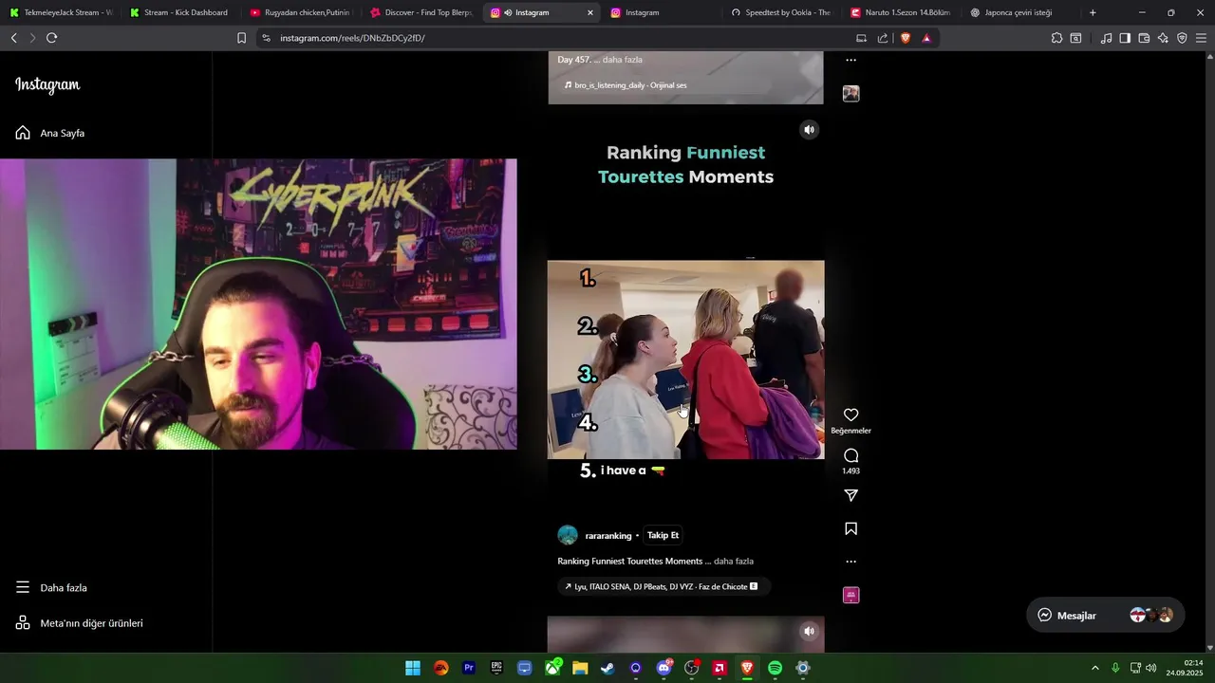Close the active Instagram tab
The height and width of the screenshot is (683, 1215).
tap(590, 12)
